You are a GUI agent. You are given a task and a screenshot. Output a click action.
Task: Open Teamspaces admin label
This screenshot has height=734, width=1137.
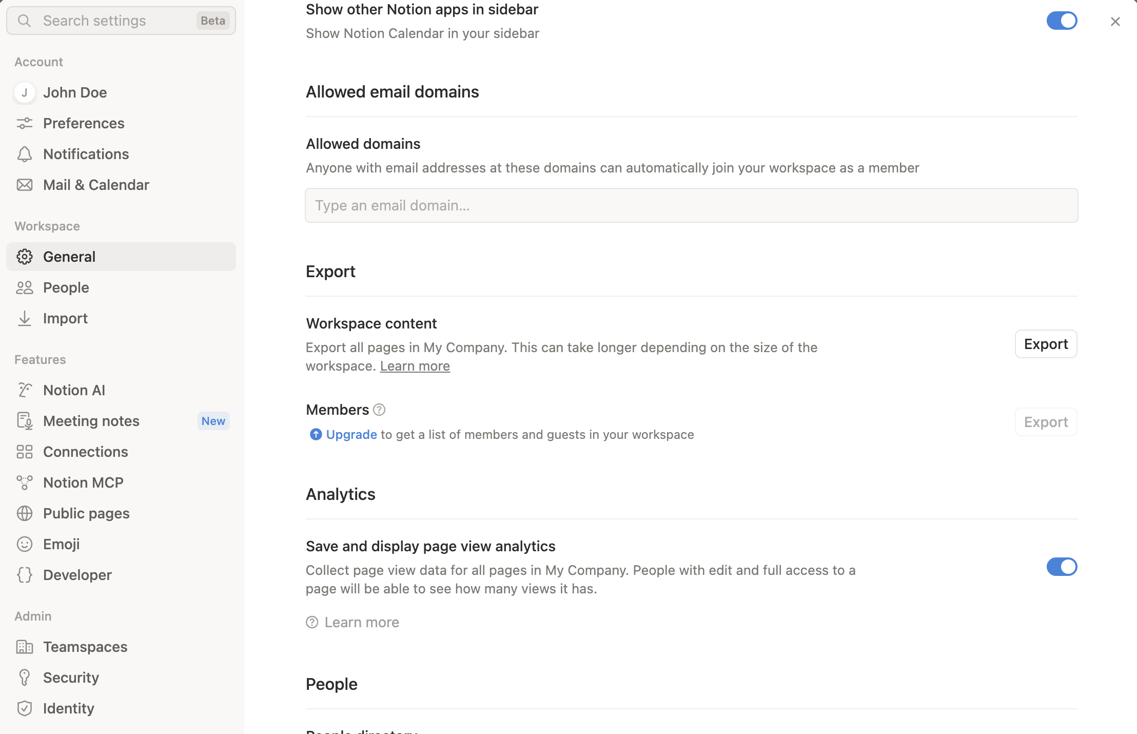[x=85, y=647]
